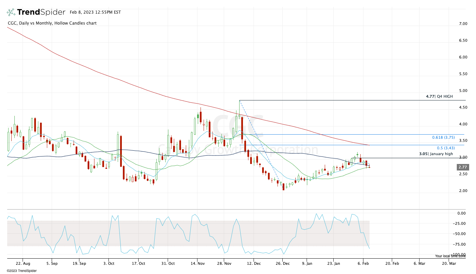This screenshot has width=476, height=274.
Task: Select the 22. Aug date axis marker
Action: [23, 264]
